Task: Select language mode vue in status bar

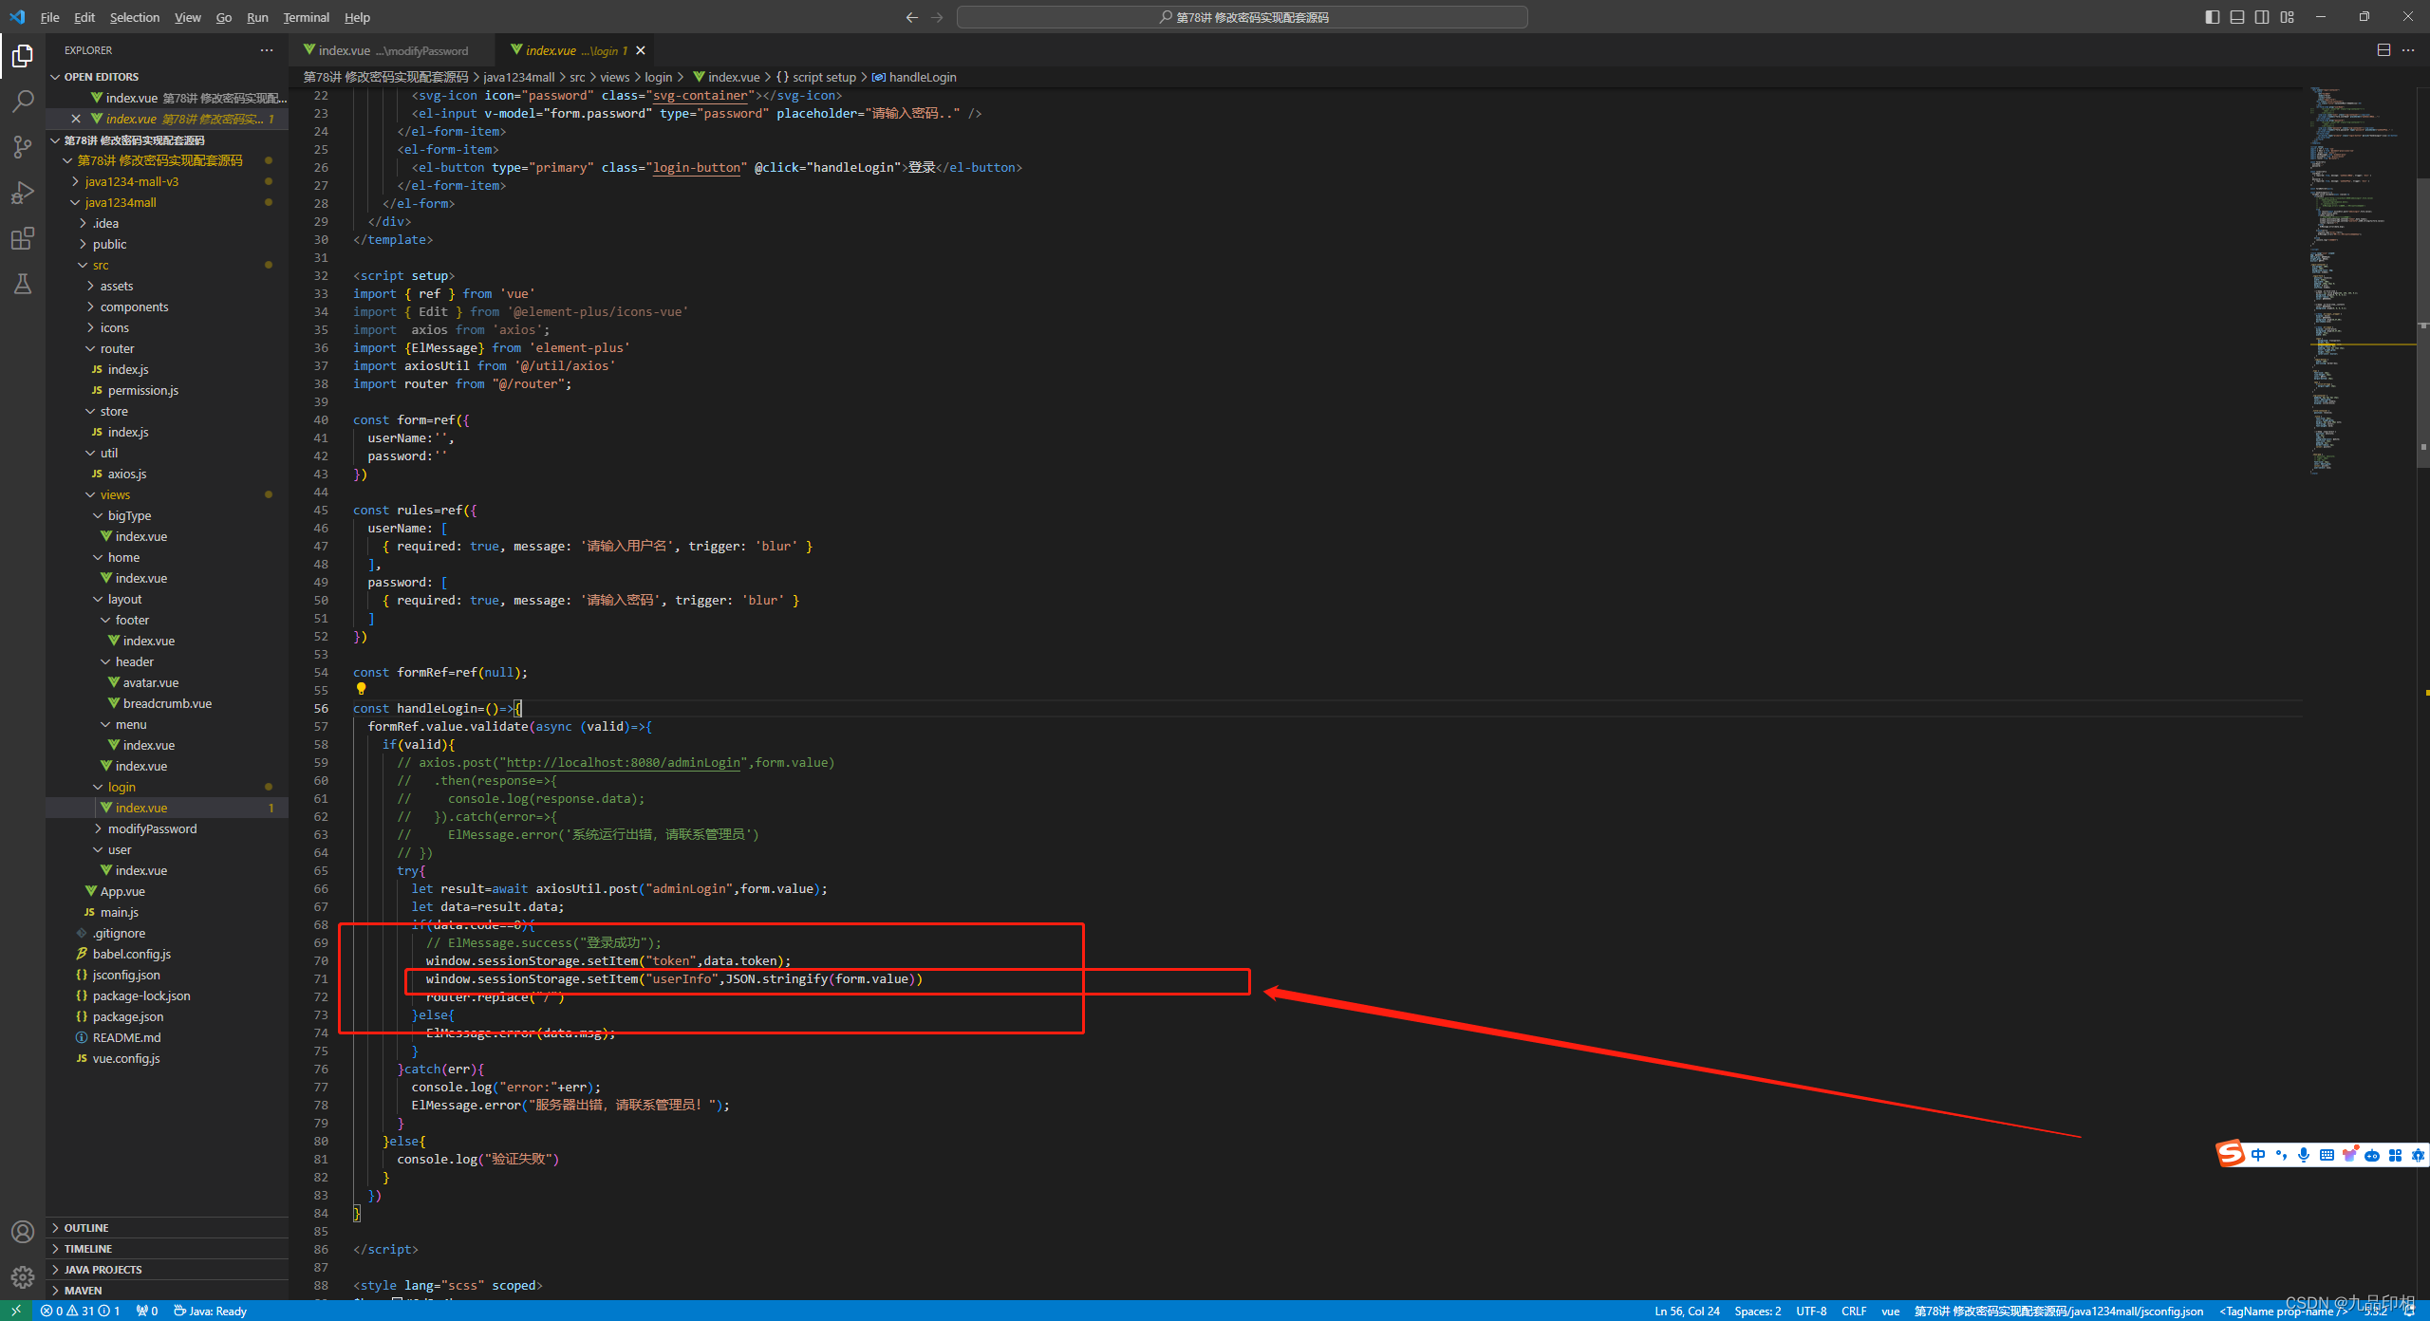Action: (1891, 1311)
